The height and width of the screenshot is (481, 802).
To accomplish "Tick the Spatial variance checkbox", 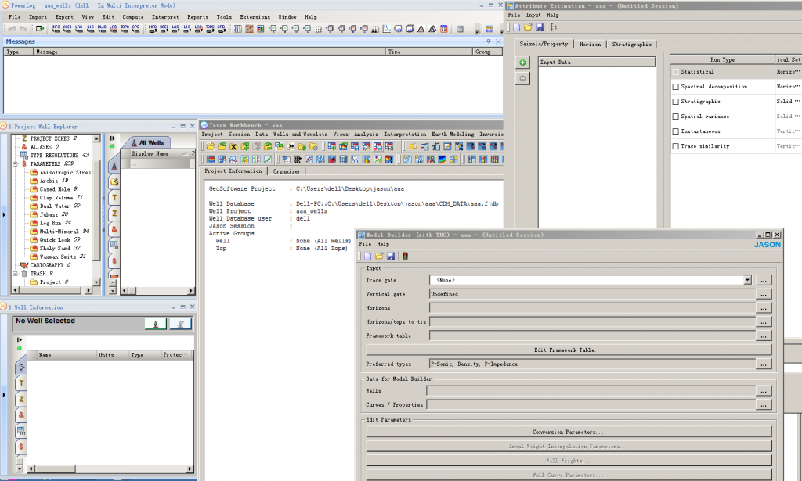I will point(676,117).
